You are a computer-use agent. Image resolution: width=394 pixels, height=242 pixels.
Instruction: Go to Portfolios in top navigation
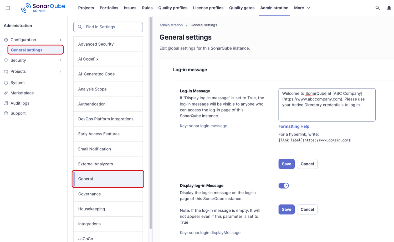109,8
